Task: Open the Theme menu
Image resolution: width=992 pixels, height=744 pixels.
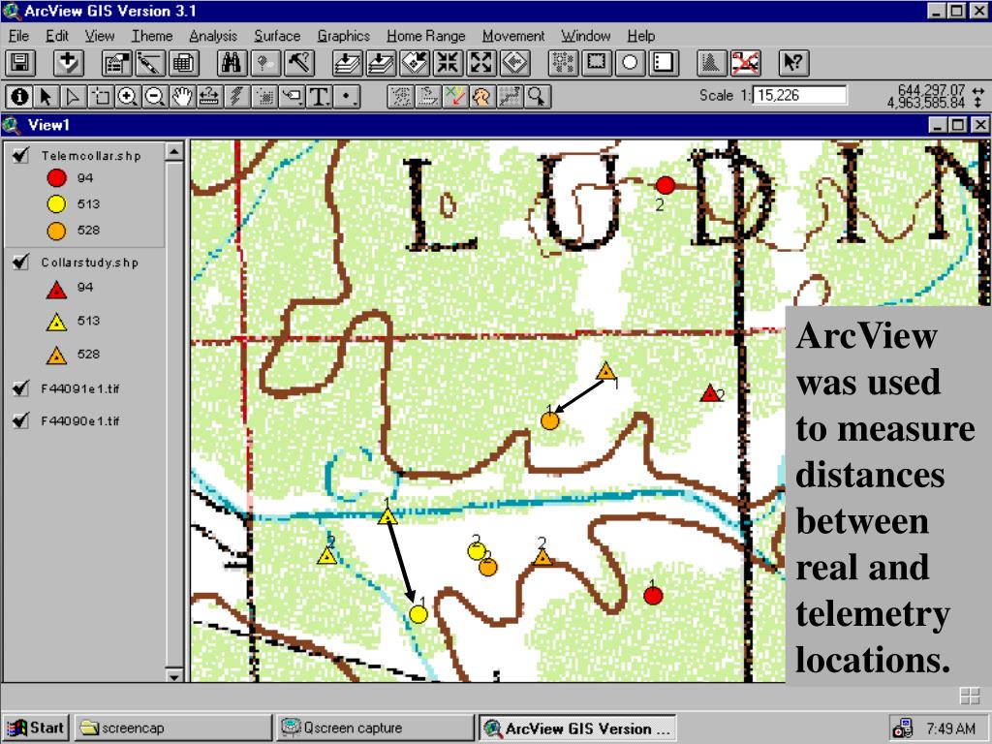Action: pyautogui.click(x=152, y=36)
